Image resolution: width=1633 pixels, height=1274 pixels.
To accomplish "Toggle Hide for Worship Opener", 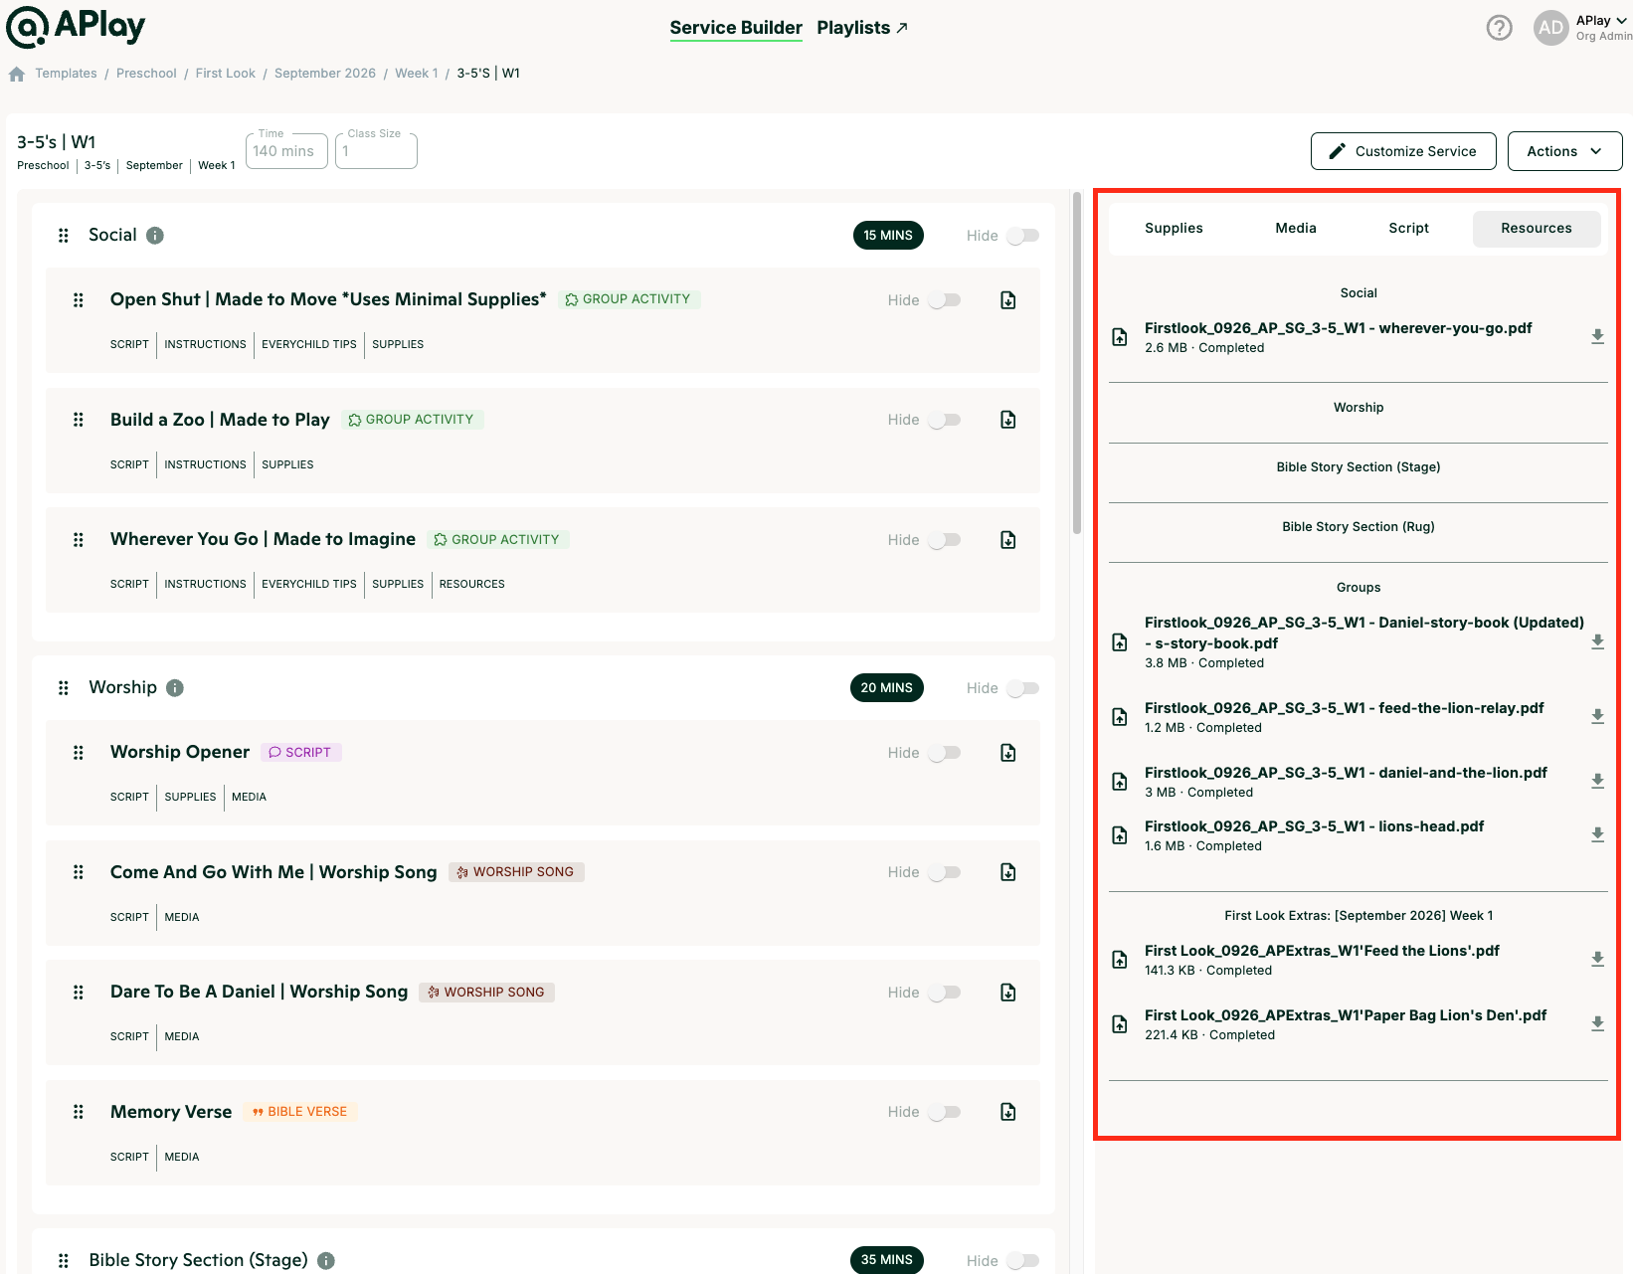I will [944, 753].
